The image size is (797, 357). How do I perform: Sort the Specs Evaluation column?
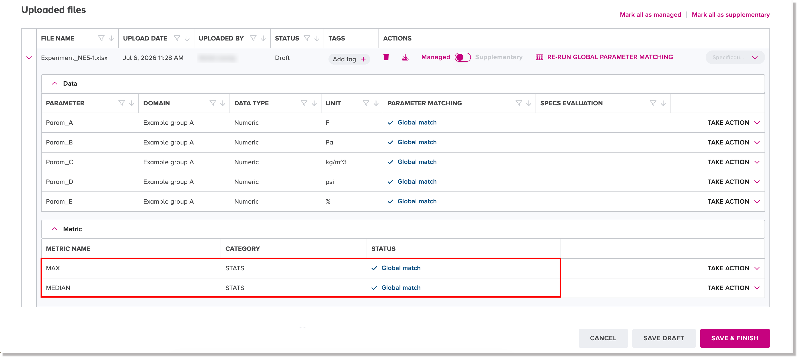tap(663, 103)
